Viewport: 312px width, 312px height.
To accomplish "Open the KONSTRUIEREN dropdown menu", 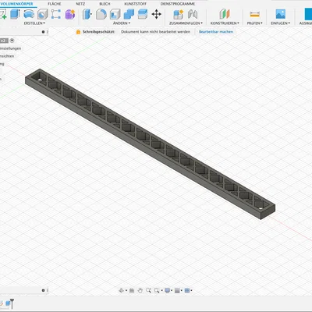I will click(x=225, y=23).
